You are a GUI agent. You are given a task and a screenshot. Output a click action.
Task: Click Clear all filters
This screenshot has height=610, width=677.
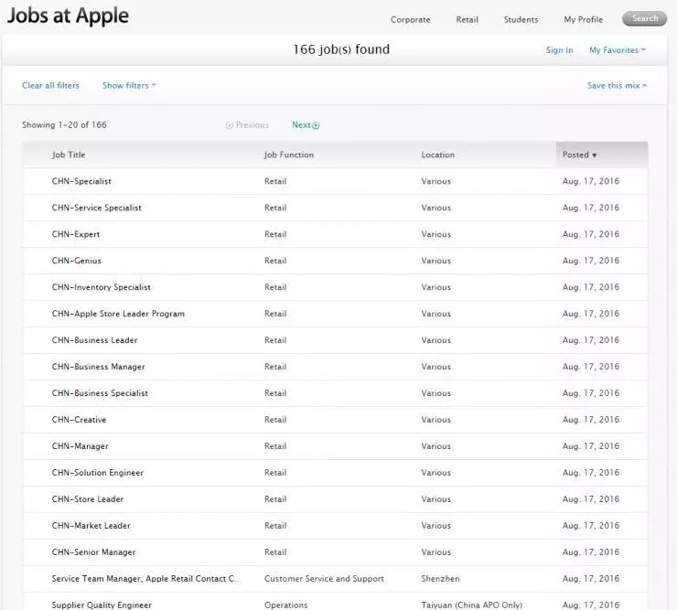coord(50,85)
